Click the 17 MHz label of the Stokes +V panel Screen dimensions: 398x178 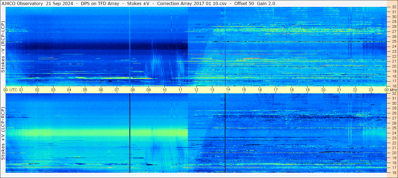point(394,168)
